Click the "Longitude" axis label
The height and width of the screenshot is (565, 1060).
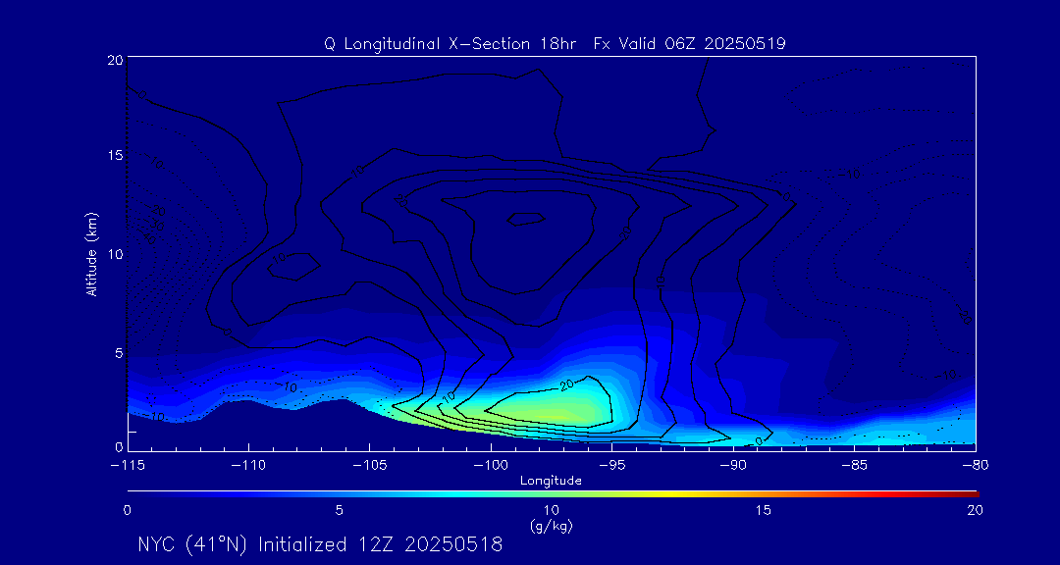click(x=551, y=482)
